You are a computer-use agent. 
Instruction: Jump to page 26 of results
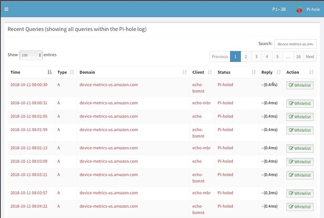coord(298,57)
